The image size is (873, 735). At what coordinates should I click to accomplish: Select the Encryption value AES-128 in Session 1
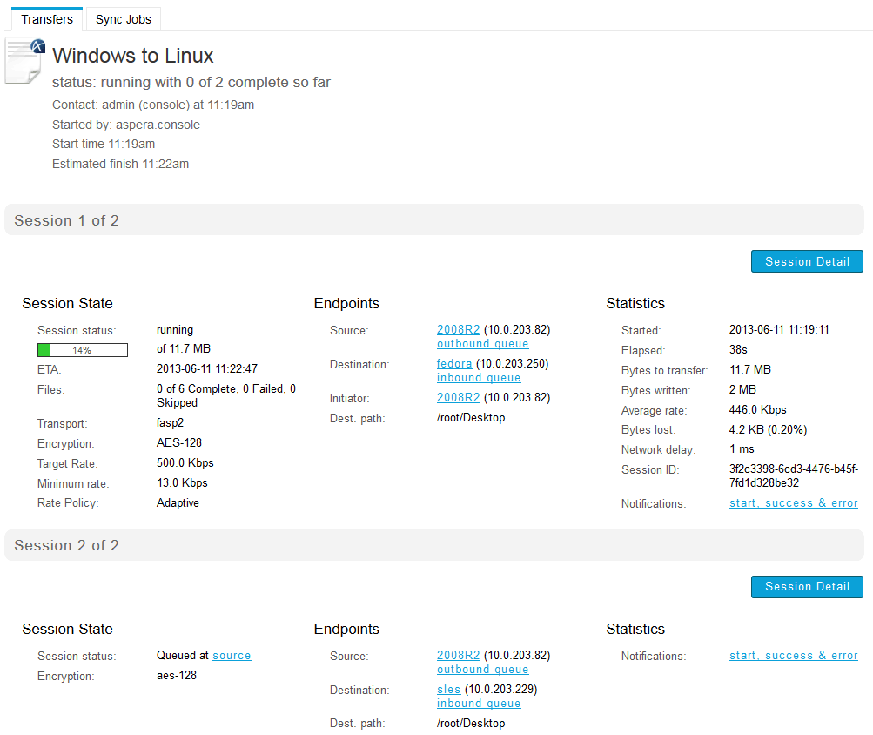click(179, 442)
